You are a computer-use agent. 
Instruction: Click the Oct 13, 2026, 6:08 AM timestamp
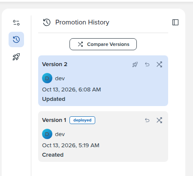click(x=72, y=90)
